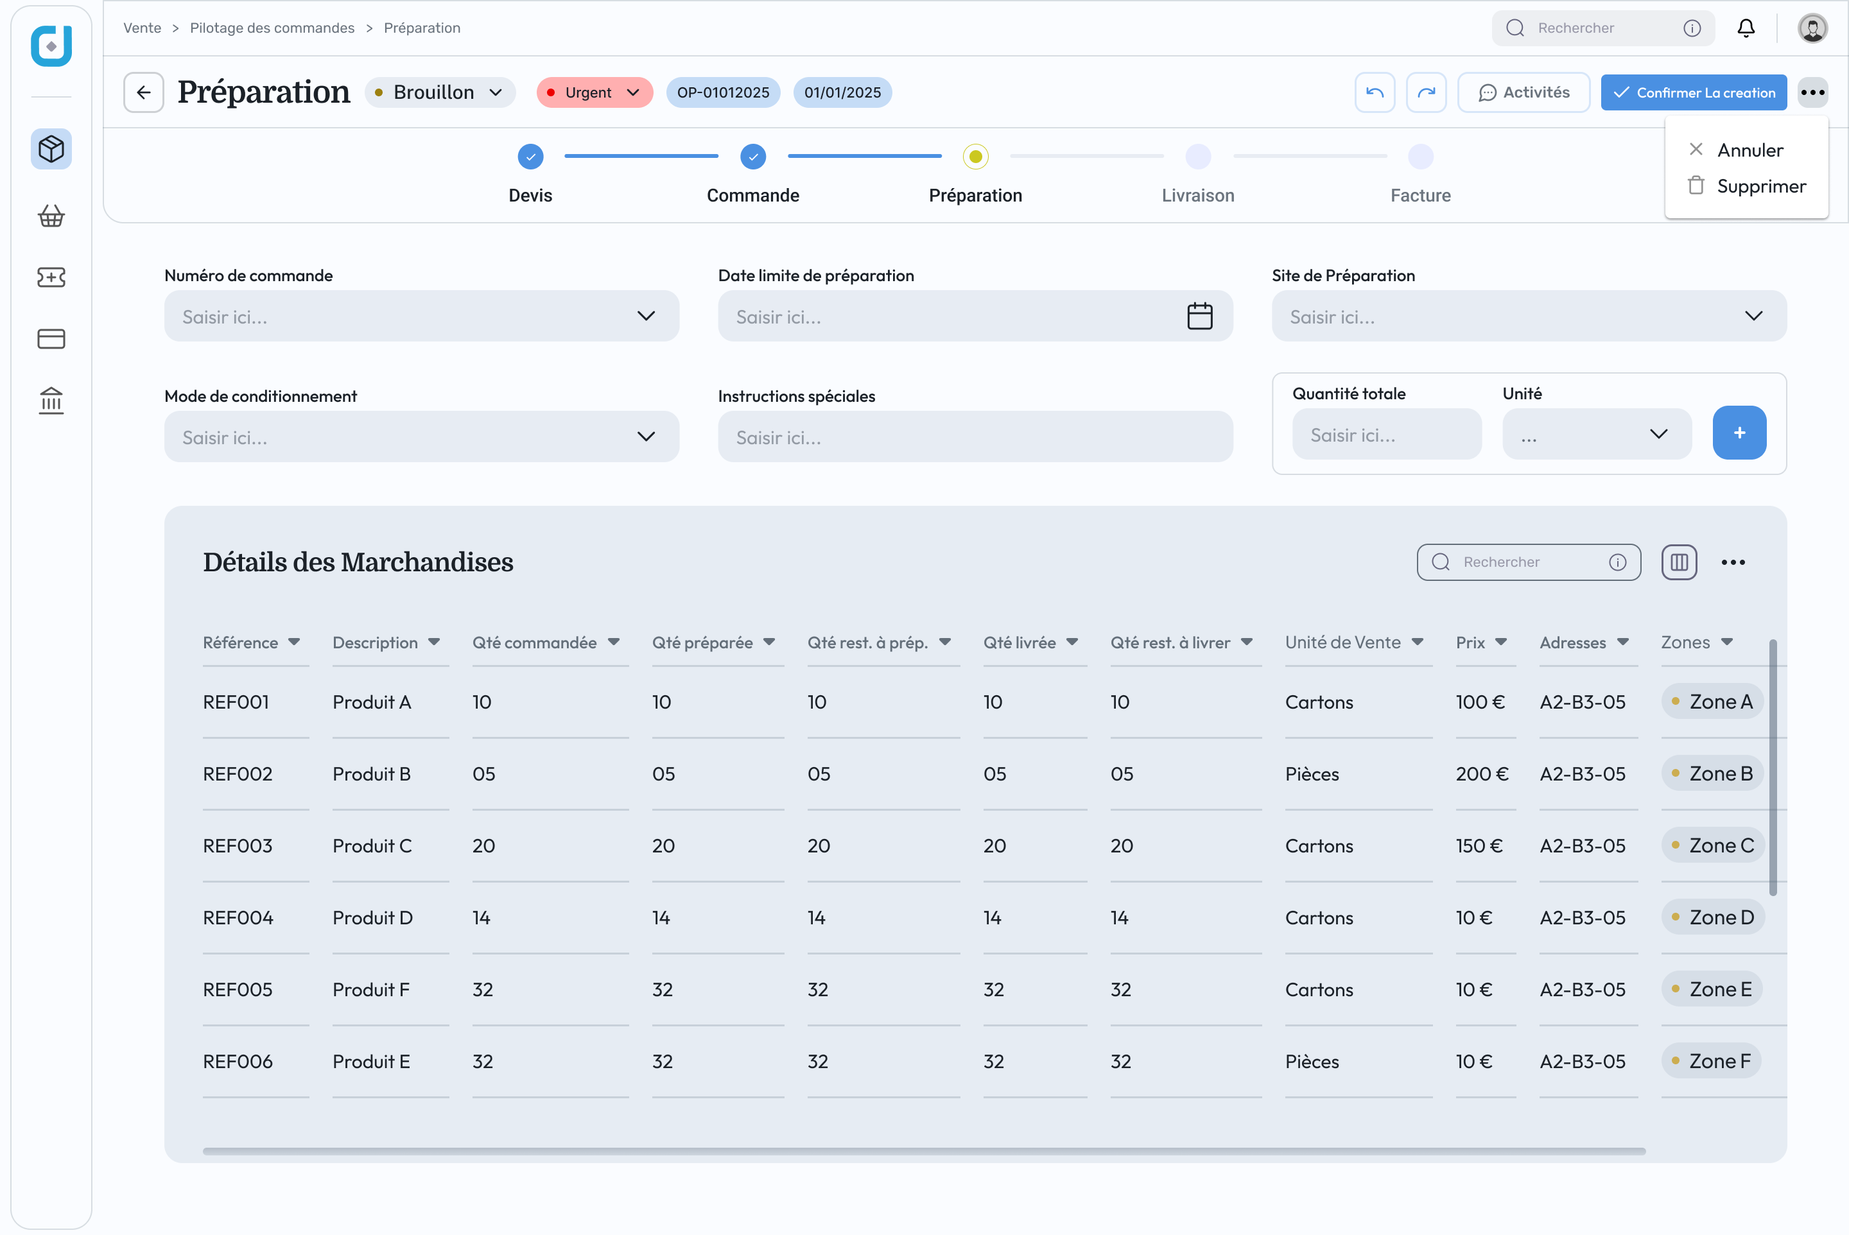The image size is (1849, 1235).
Task: Click the Date limite de préparation field
Action: pos(975,316)
